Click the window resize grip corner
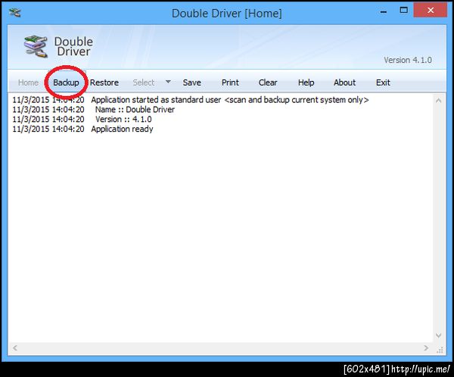454x377 pixels. pos(440,351)
